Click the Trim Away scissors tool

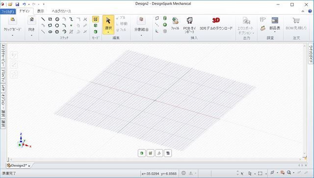pos(85,19)
